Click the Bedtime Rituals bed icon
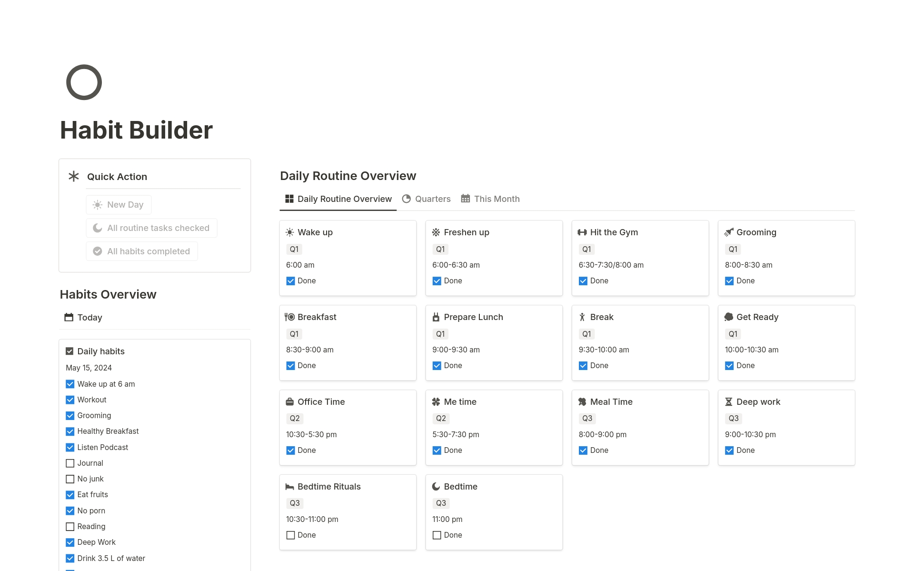The height and width of the screenshot is (571, 914). coord(291,487)
